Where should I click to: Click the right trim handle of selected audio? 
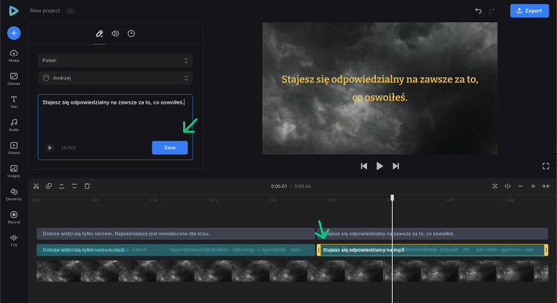pyautogui.click(x=546, y=250)
